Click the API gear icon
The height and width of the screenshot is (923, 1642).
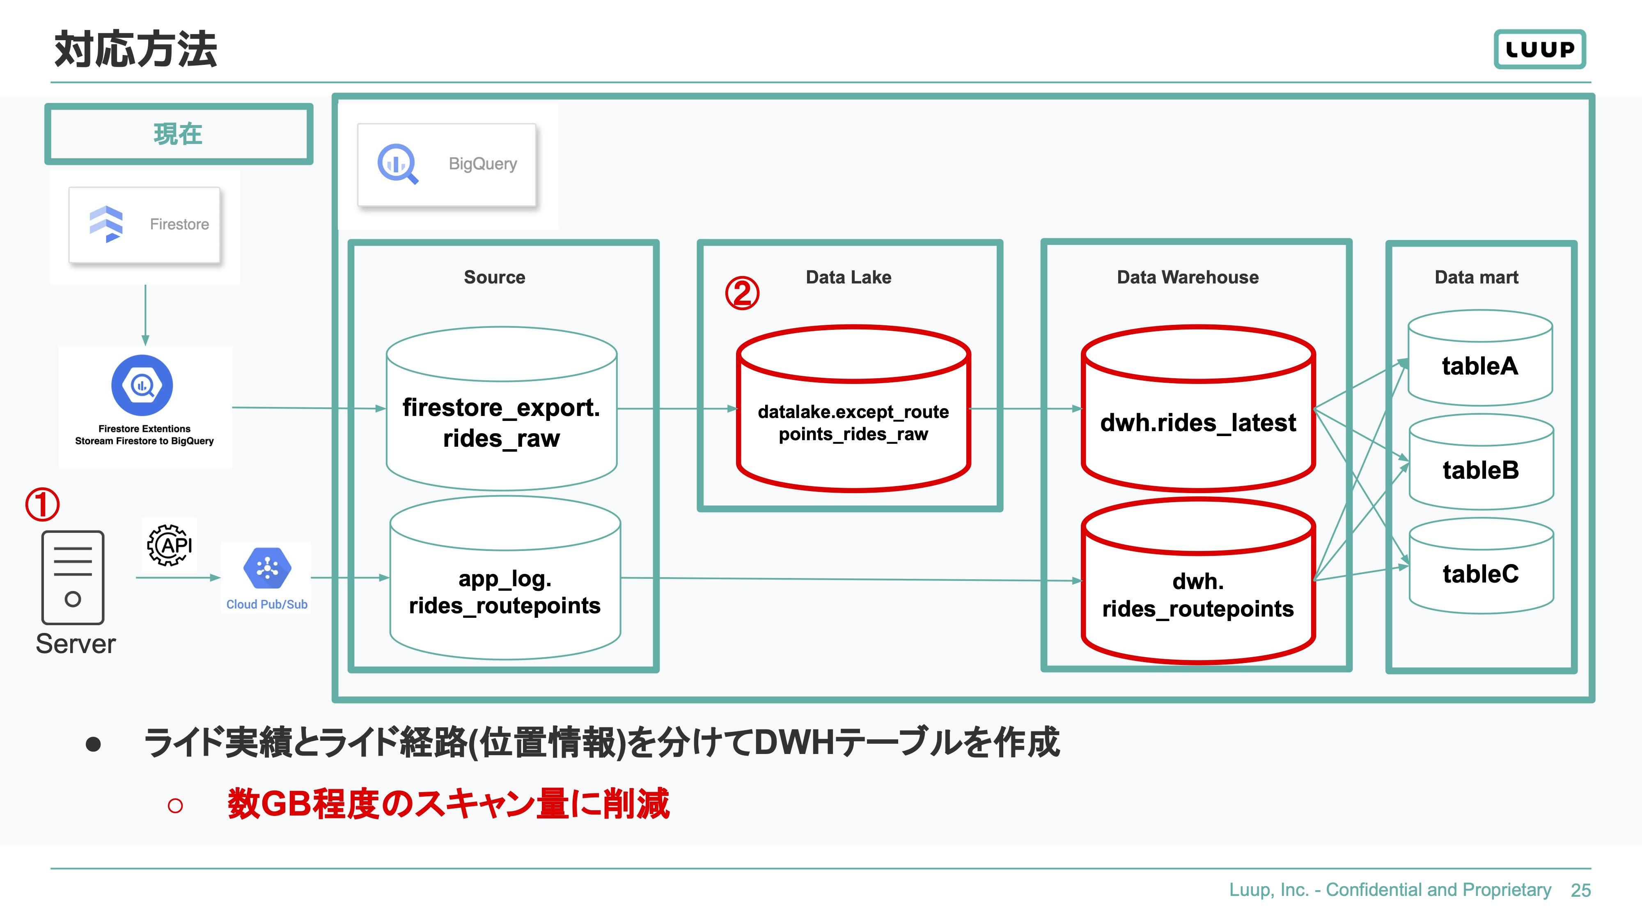tap(170, 545)
